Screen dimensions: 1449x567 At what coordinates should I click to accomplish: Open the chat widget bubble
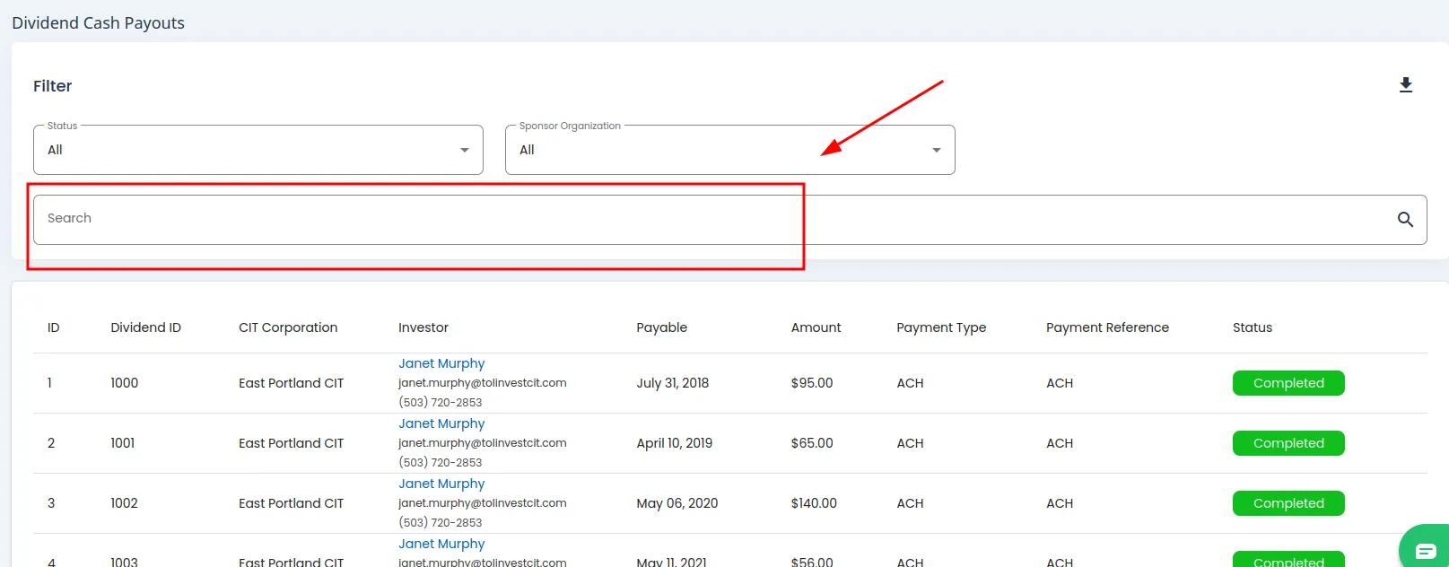(1425, 550)
